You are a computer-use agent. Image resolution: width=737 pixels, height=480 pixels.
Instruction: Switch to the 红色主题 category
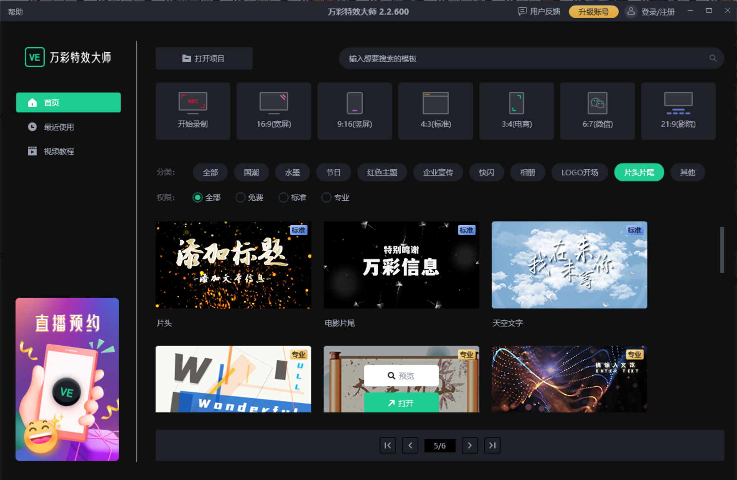pyautogui.click(x=382, y=172)
